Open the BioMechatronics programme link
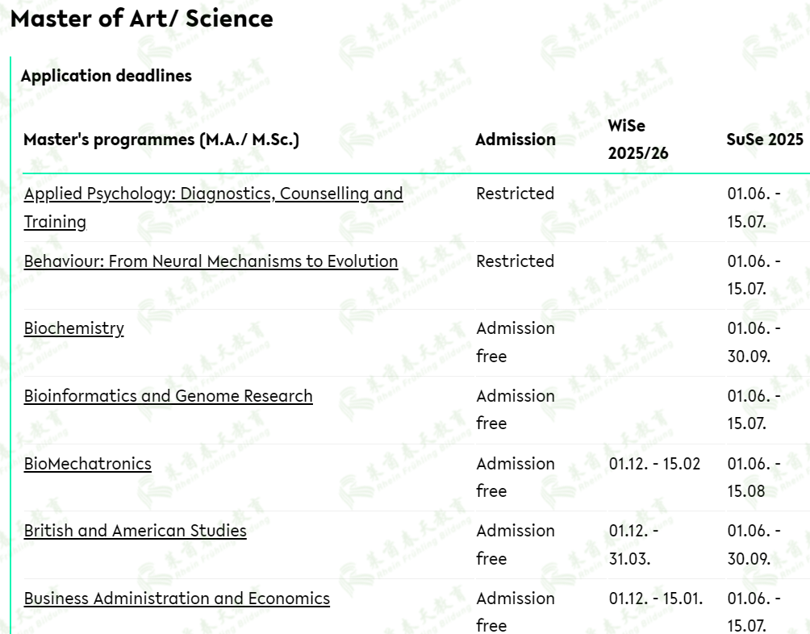 coord(88,464)
